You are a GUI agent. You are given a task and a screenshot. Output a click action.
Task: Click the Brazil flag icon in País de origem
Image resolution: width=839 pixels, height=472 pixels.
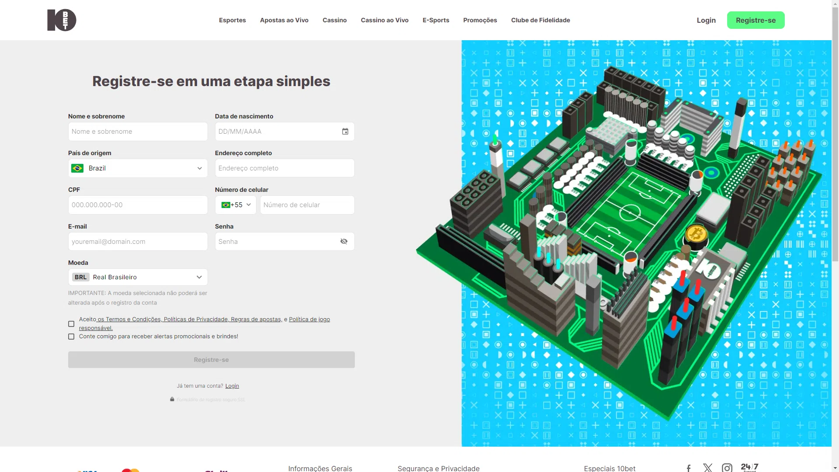pyautogui.click(x=77, y=168)
